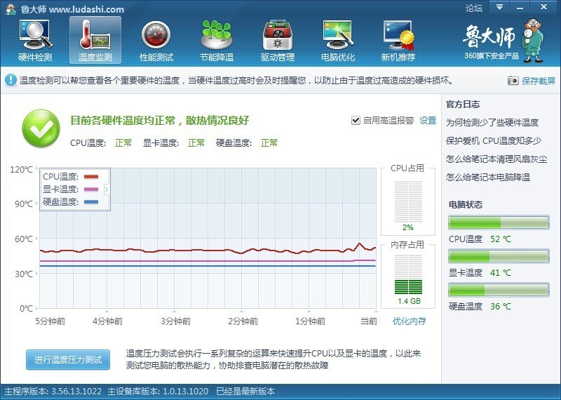Open 为何检测少了些硬件温度 article
This screenshot has height=400, width=561.
492,123
